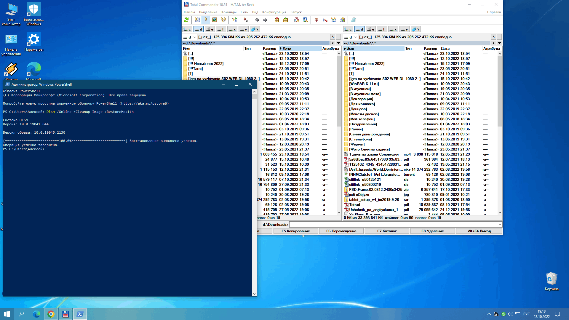Open the left panel drive dropdown
The width and height of the screenshot is (569, 320).
pos(190,37)
